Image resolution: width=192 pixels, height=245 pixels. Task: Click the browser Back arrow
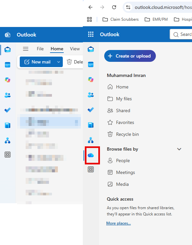pos(90,7)
